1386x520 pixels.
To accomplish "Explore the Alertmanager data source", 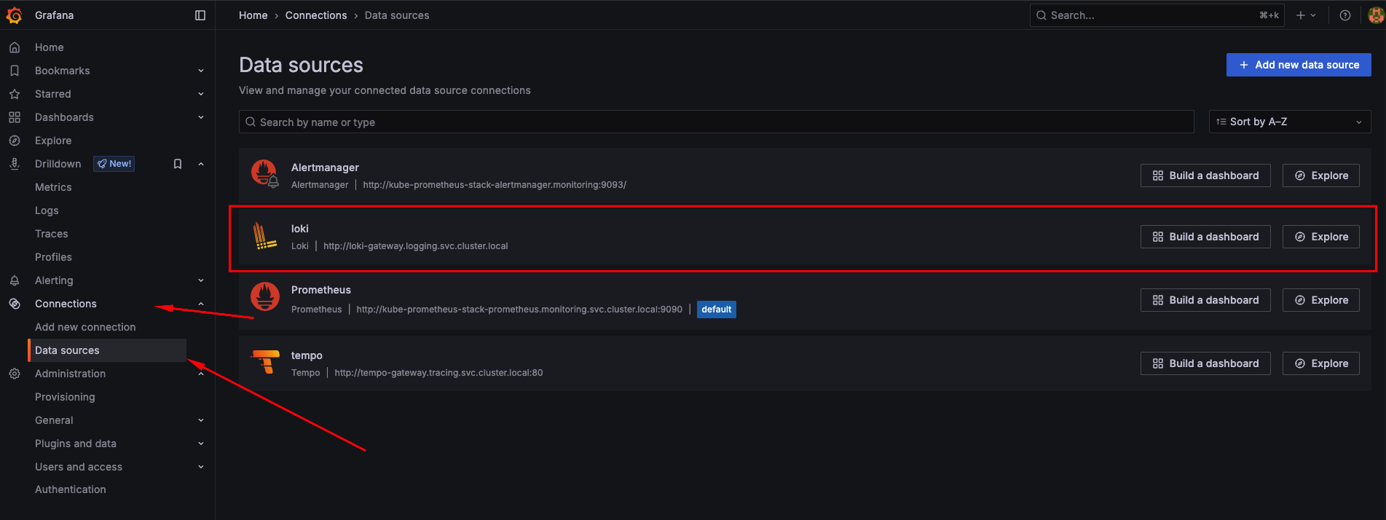I will click(x=1321, y=176).
